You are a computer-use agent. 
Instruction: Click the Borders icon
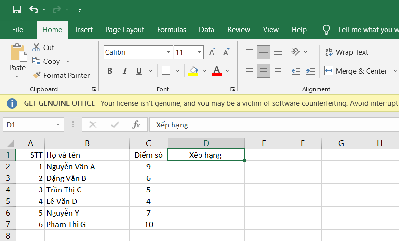(166, 71)
